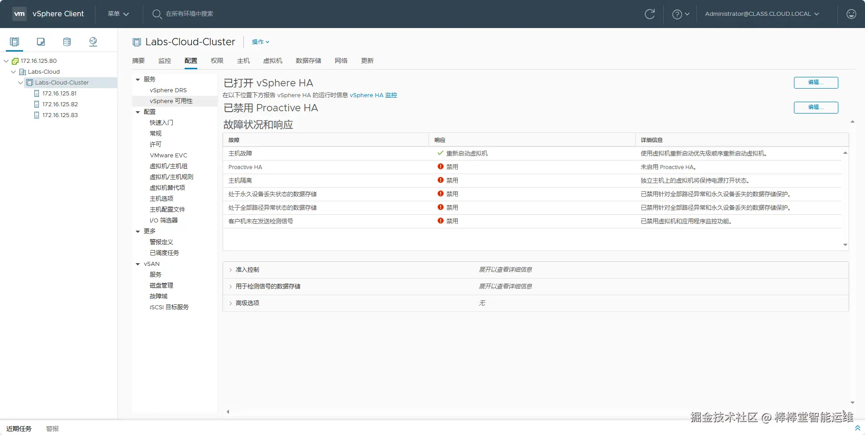Open 磁盘管理 under vSAN

click(162, 286)
